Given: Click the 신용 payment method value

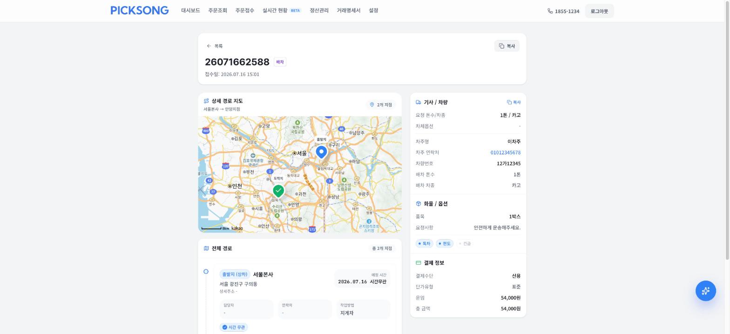Looking at the screenshot, I should (x=516, y=276).
